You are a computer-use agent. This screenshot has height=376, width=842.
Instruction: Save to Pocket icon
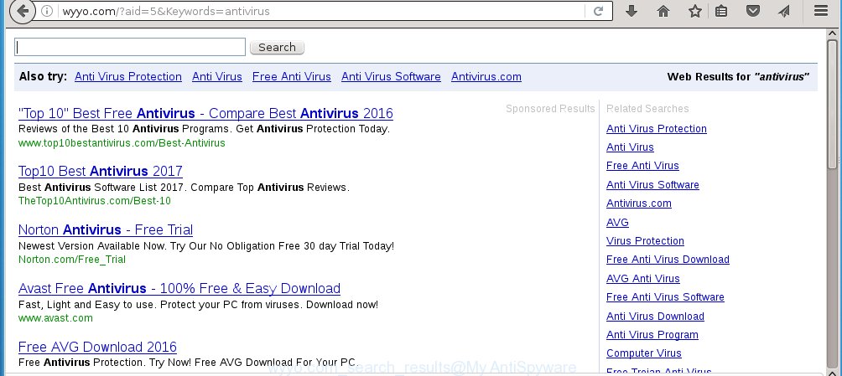[753, 11]
